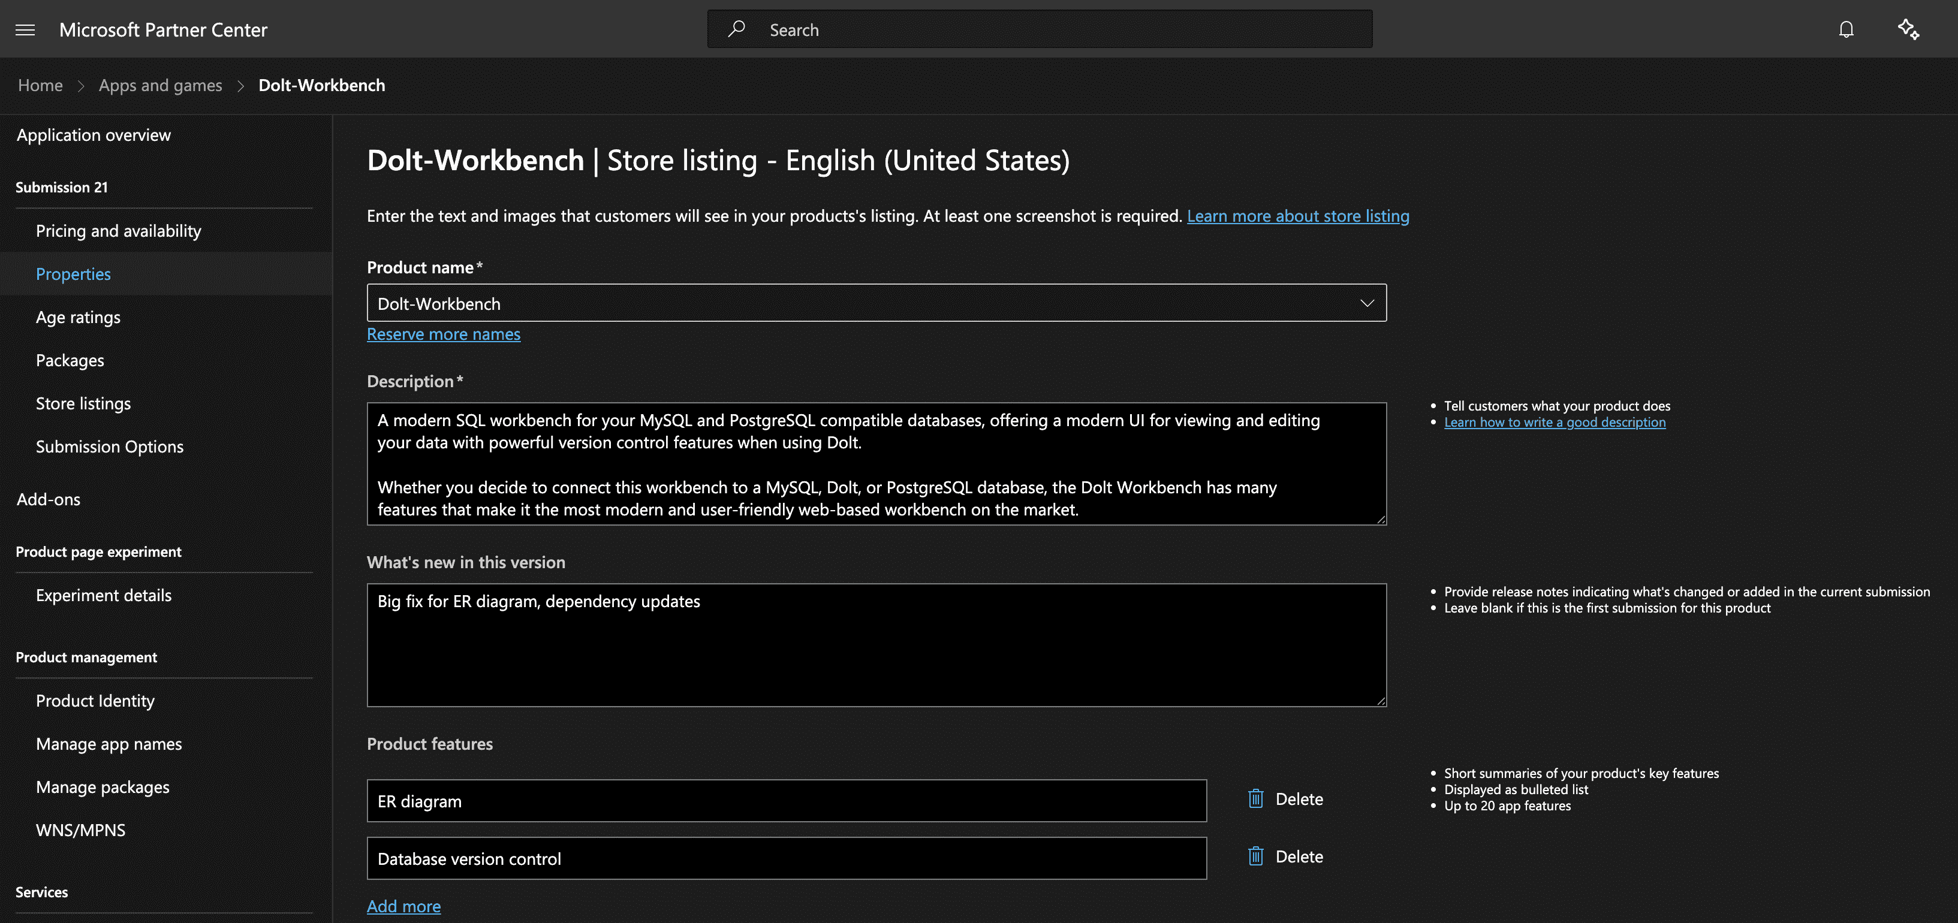
Task: Click Microsoft Partner Center title
Action: click(x=164, y=29)
